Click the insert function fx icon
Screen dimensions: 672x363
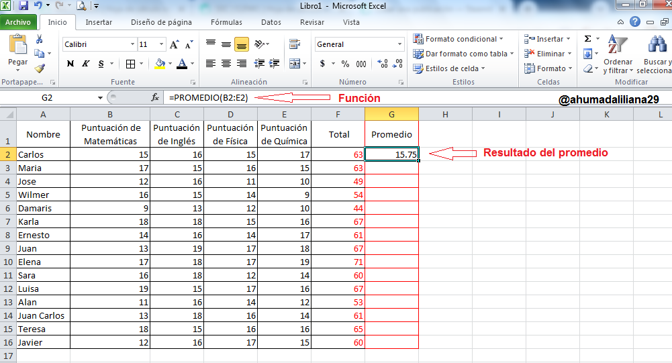pyautogui.click(x=154, y=98)
